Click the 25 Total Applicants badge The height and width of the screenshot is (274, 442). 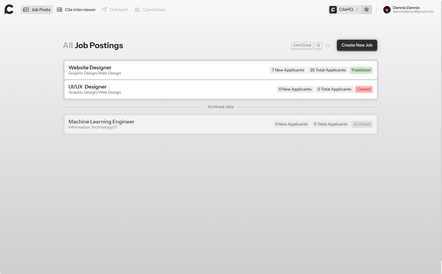(328, 70)
